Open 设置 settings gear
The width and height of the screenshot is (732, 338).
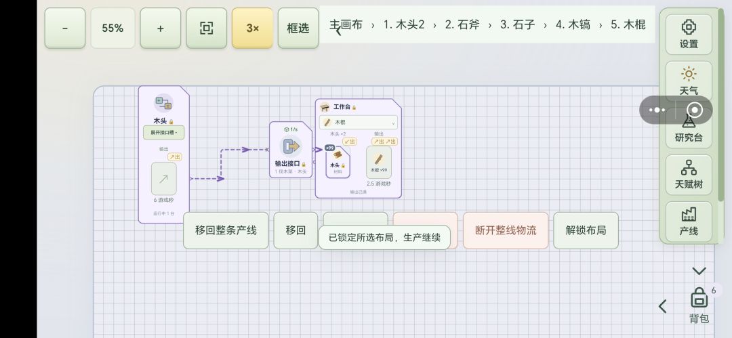(689, 35)
